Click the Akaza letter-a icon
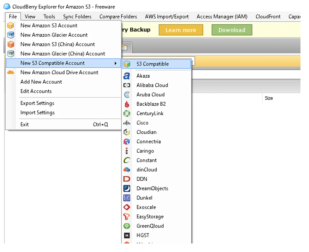 [127, 76]
